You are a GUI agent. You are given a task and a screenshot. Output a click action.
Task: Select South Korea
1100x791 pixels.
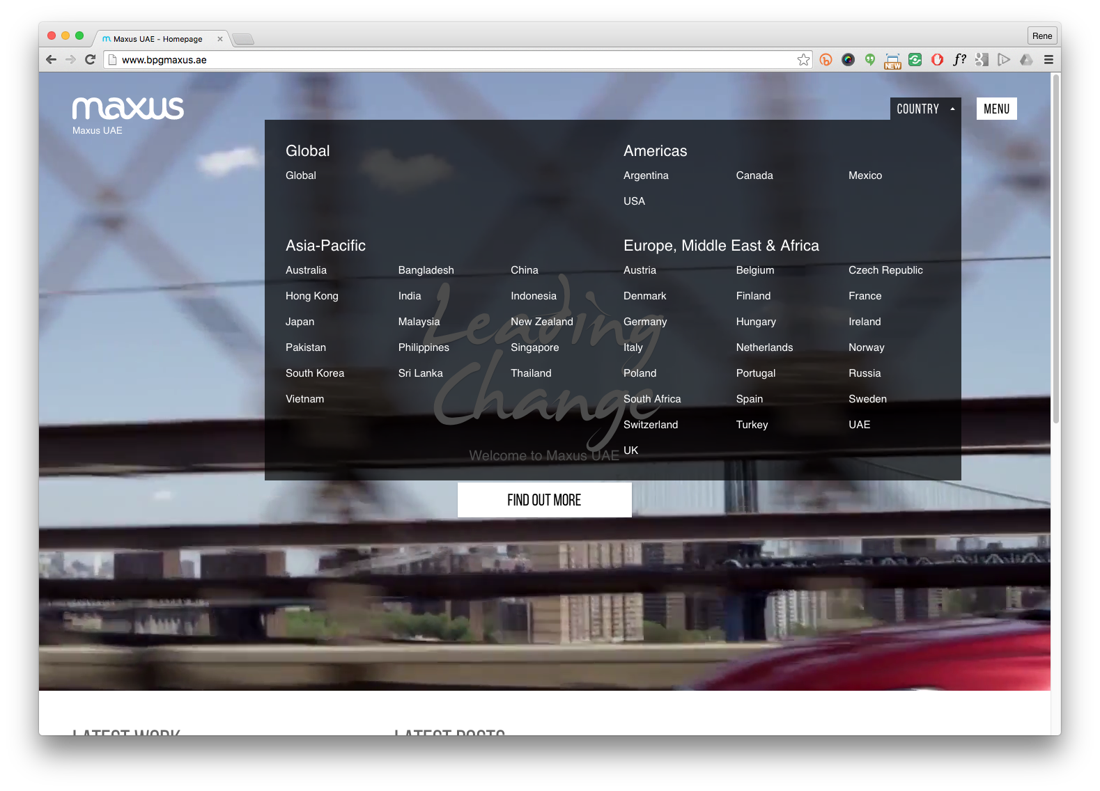315,373
